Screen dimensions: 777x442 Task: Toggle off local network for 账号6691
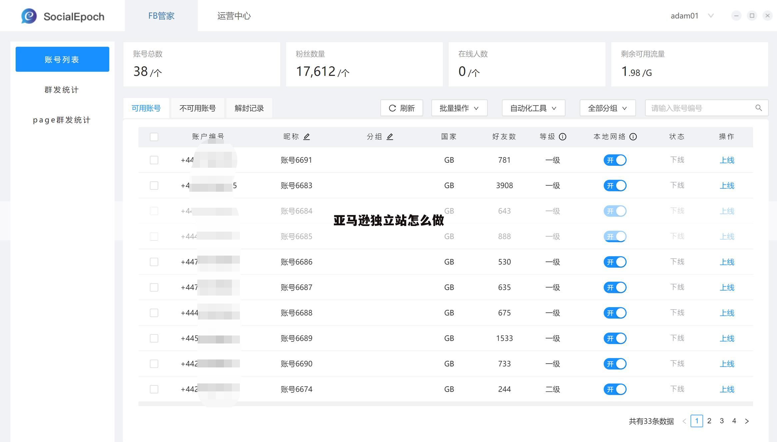[x=615, y=160]
